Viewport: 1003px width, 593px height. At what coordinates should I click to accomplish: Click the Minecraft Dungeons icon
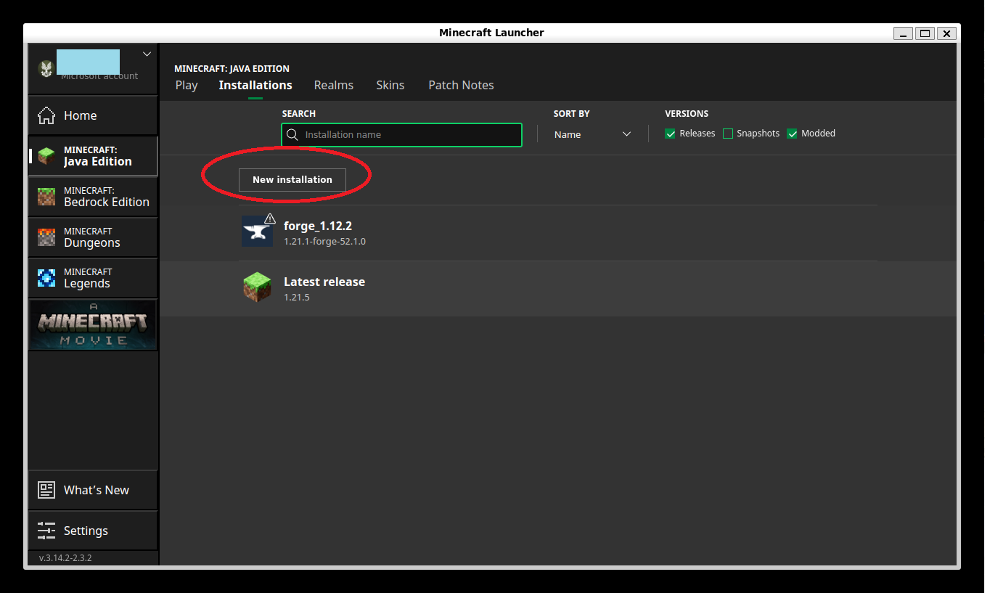pos(46,237)
